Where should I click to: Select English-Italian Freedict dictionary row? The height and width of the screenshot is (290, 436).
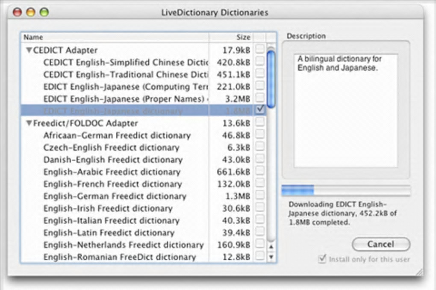click(143, 221)
